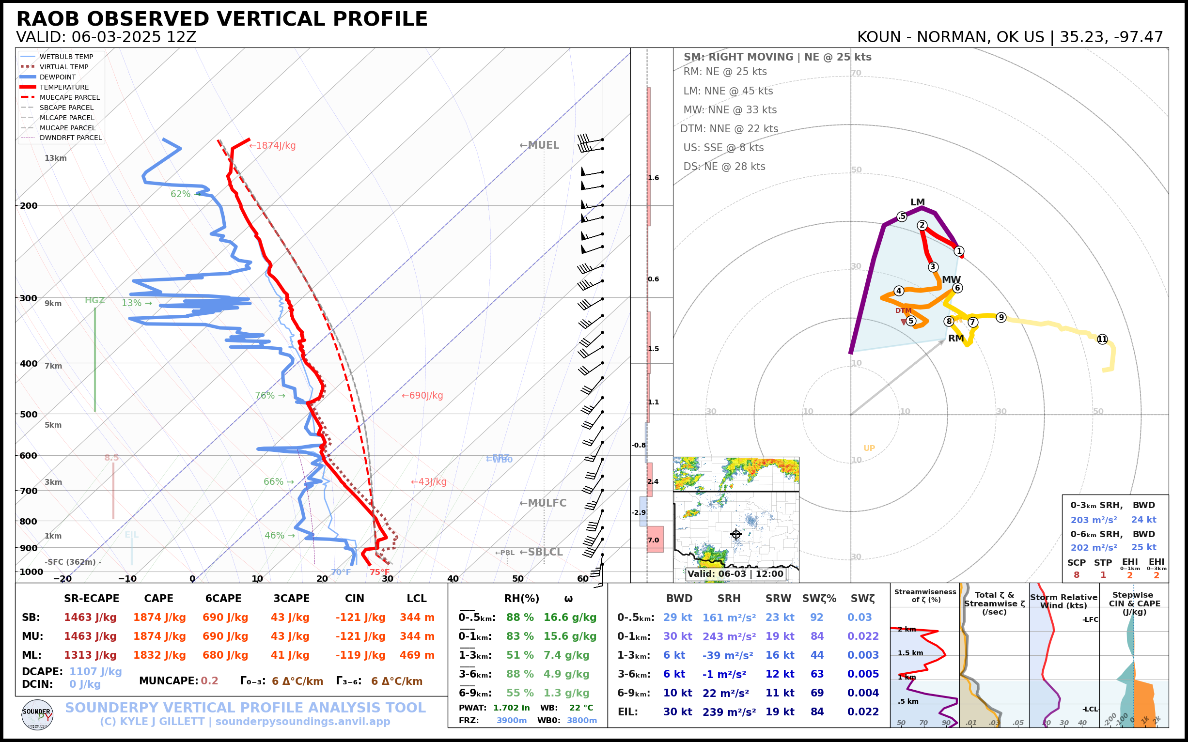Image resolution: width=1188 pixels, height=742 pixels.
Task: Click the circled 4 km hodograph marker
Action: click(898, 291)
